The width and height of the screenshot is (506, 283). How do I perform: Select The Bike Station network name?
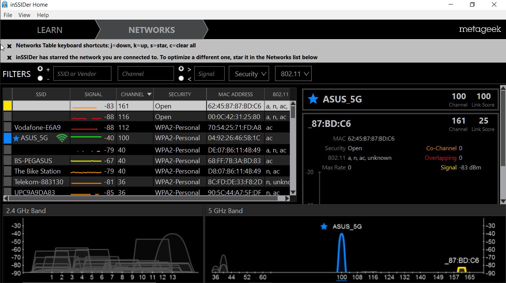coord(37,171)
